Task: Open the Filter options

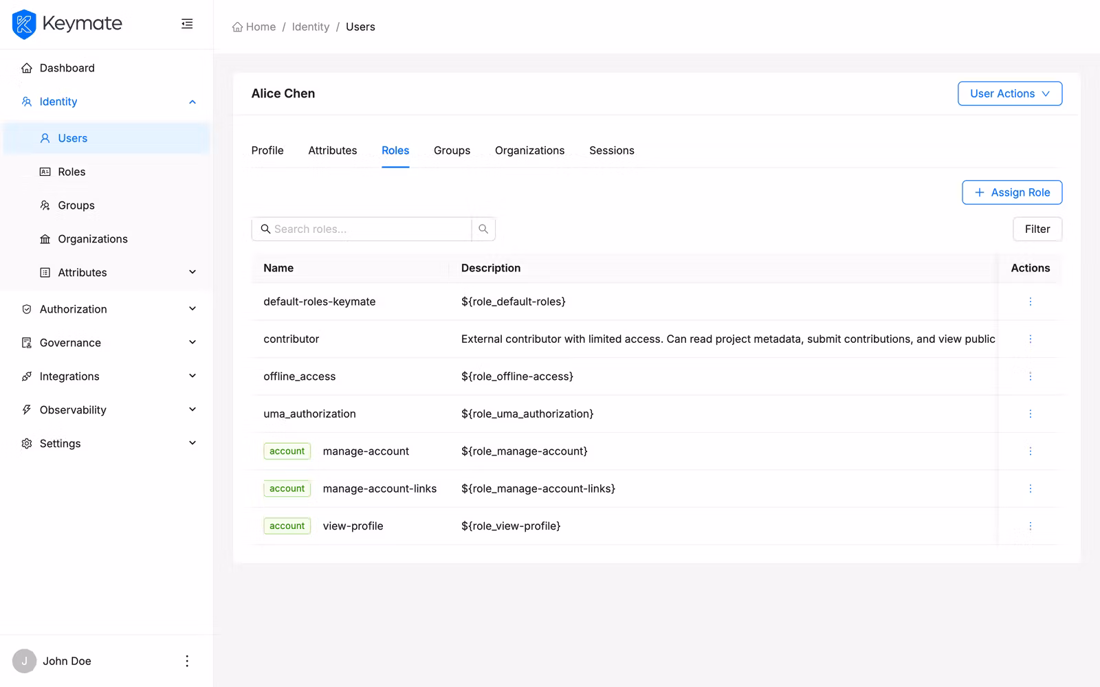Action: tap(1037, 229)
